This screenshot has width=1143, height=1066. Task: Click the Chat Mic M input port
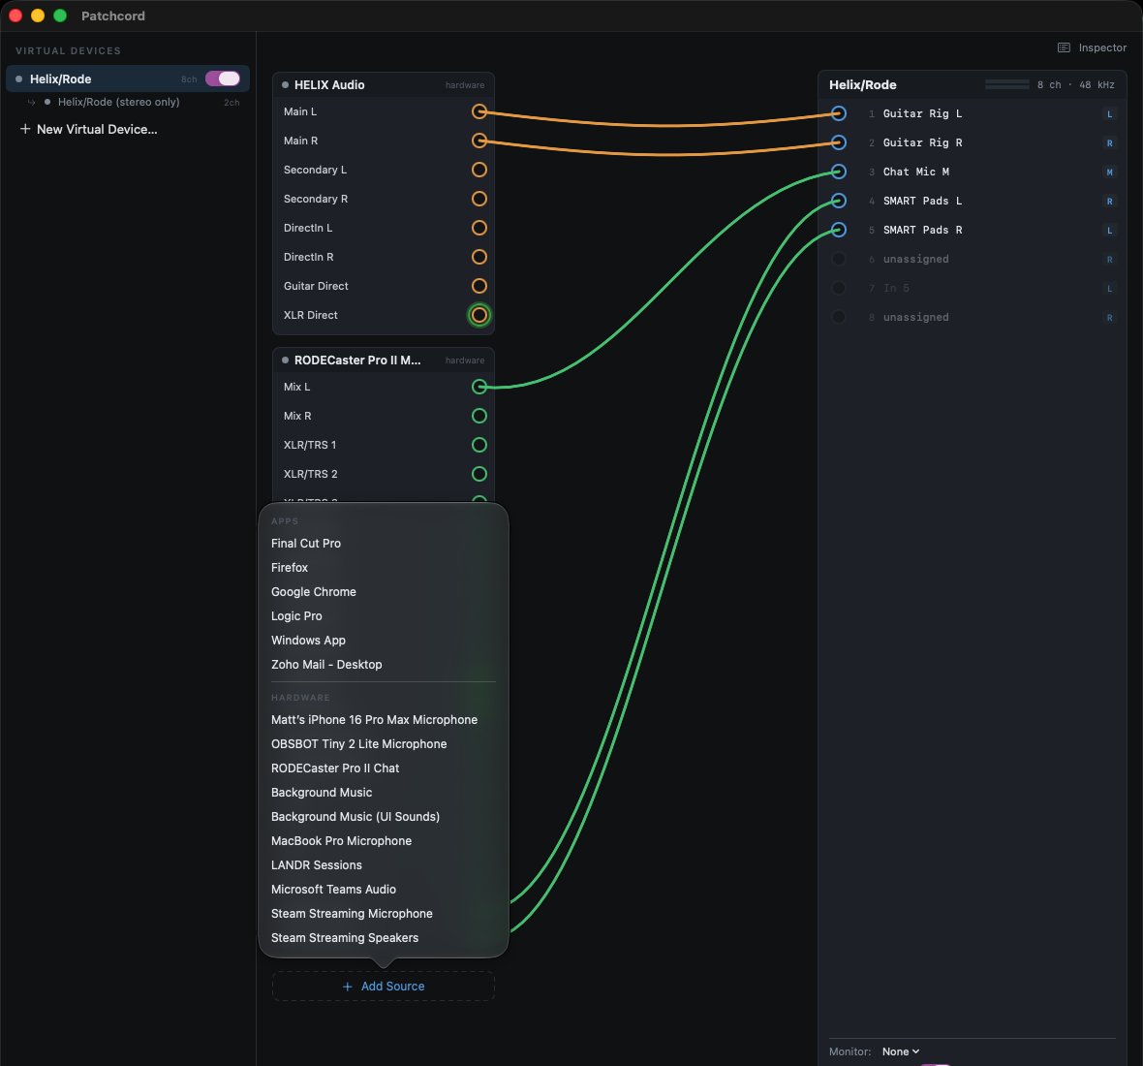pyautogui.click(x=838, y=172)
